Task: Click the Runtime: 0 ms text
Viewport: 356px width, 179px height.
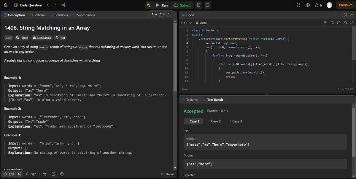Action: tap(217, 111)
